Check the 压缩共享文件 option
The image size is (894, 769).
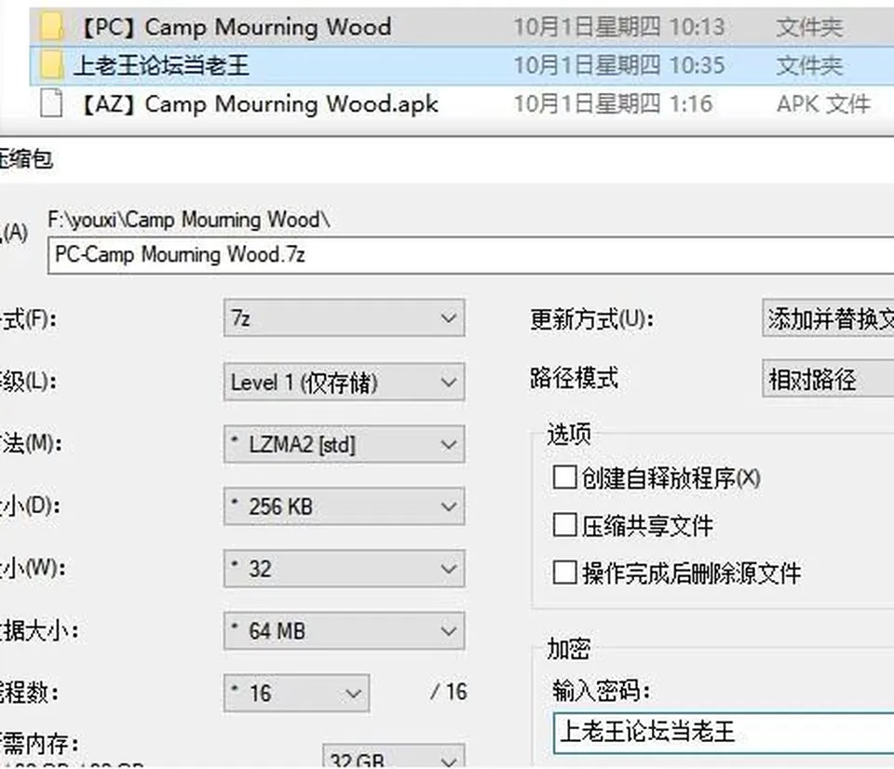point(564,525)
